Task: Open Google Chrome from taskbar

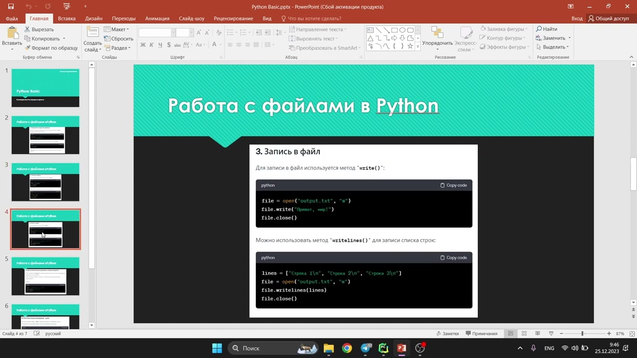Action: 347,348
